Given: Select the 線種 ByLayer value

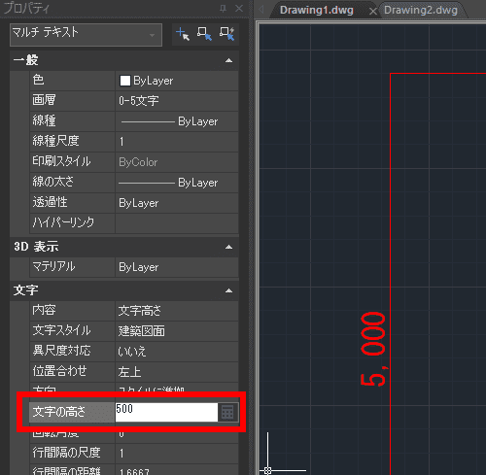Looking at the screenshot, I should (x=177, y=121).
